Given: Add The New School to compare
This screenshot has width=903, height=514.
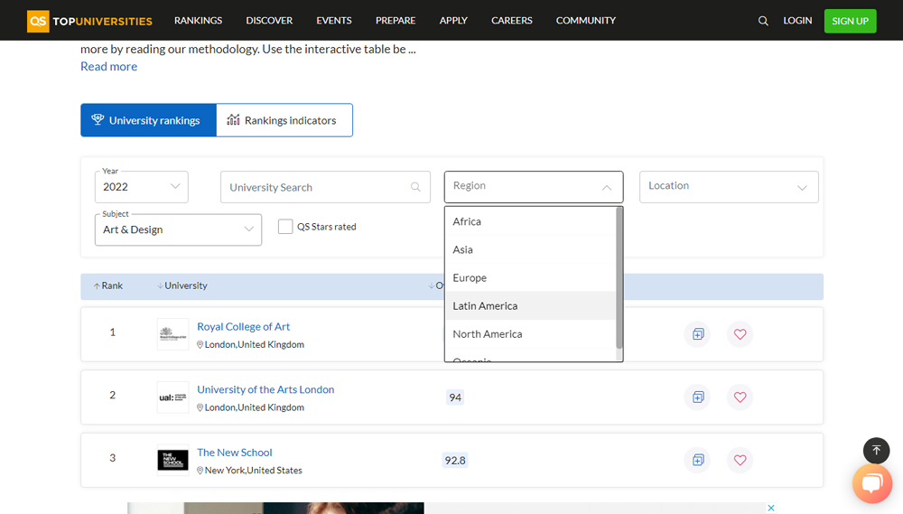Looking at the screenshot, I should 698,460.
